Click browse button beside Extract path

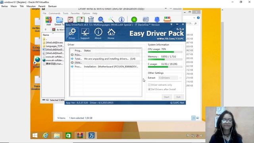pos(180,78)
